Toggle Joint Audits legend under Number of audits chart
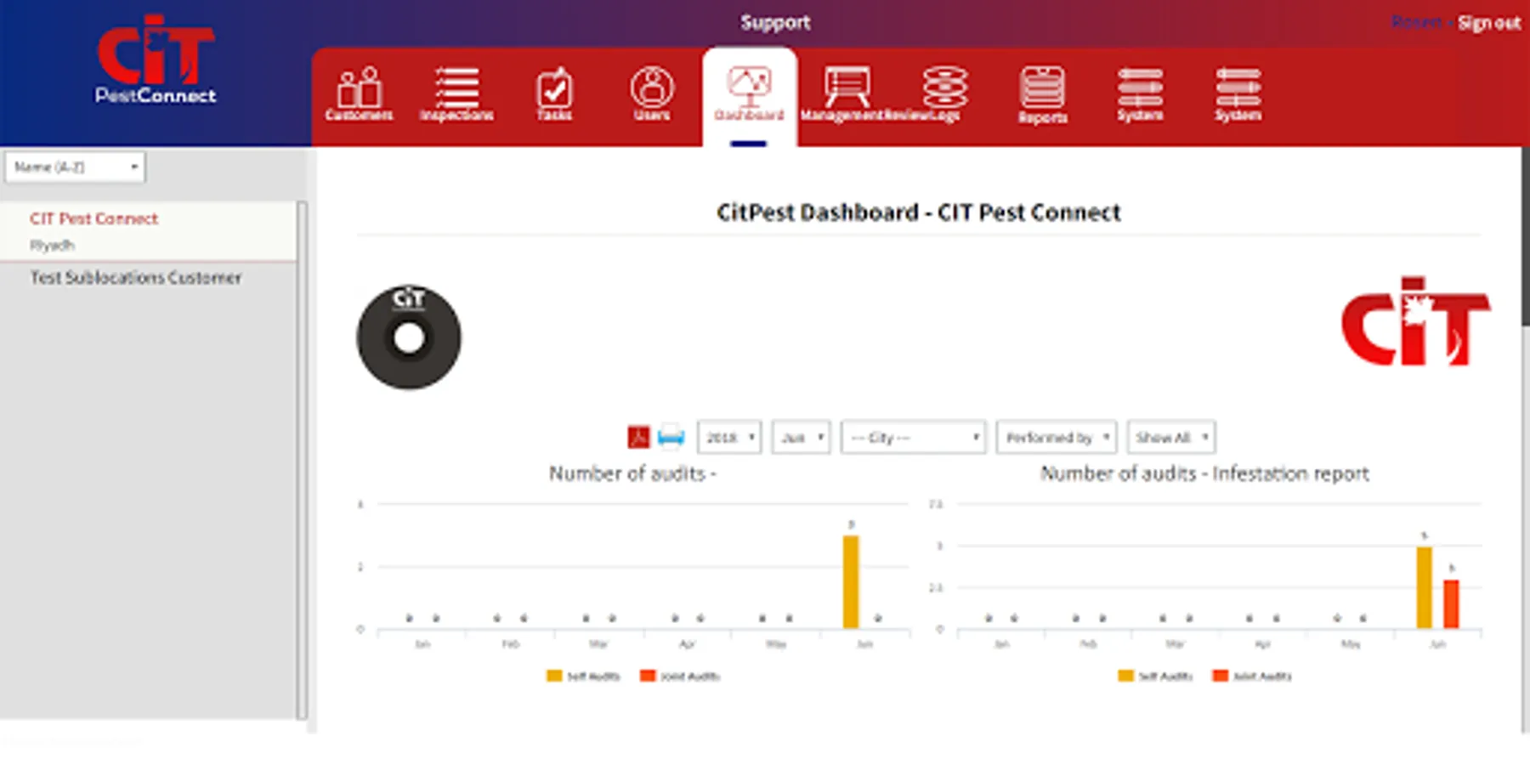Image resolution: width=1530 pixels, height=765 pixels. (680, 676)
